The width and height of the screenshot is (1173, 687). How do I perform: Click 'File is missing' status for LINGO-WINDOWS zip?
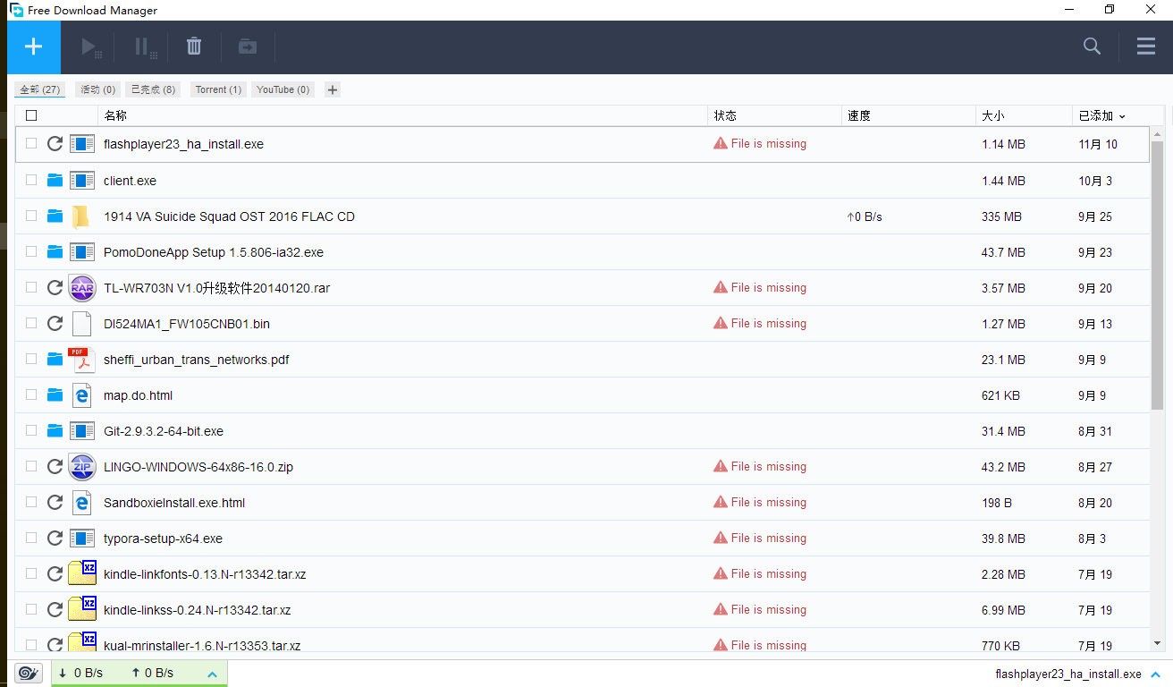[x=760, y=466]
